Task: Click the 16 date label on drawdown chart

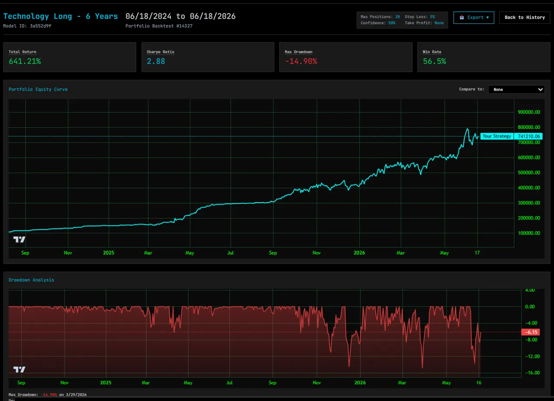Action: click(x=479, y=383)
